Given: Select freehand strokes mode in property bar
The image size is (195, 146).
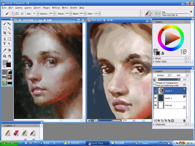Looking at the screenshot, I should click(x=13, y=13).
